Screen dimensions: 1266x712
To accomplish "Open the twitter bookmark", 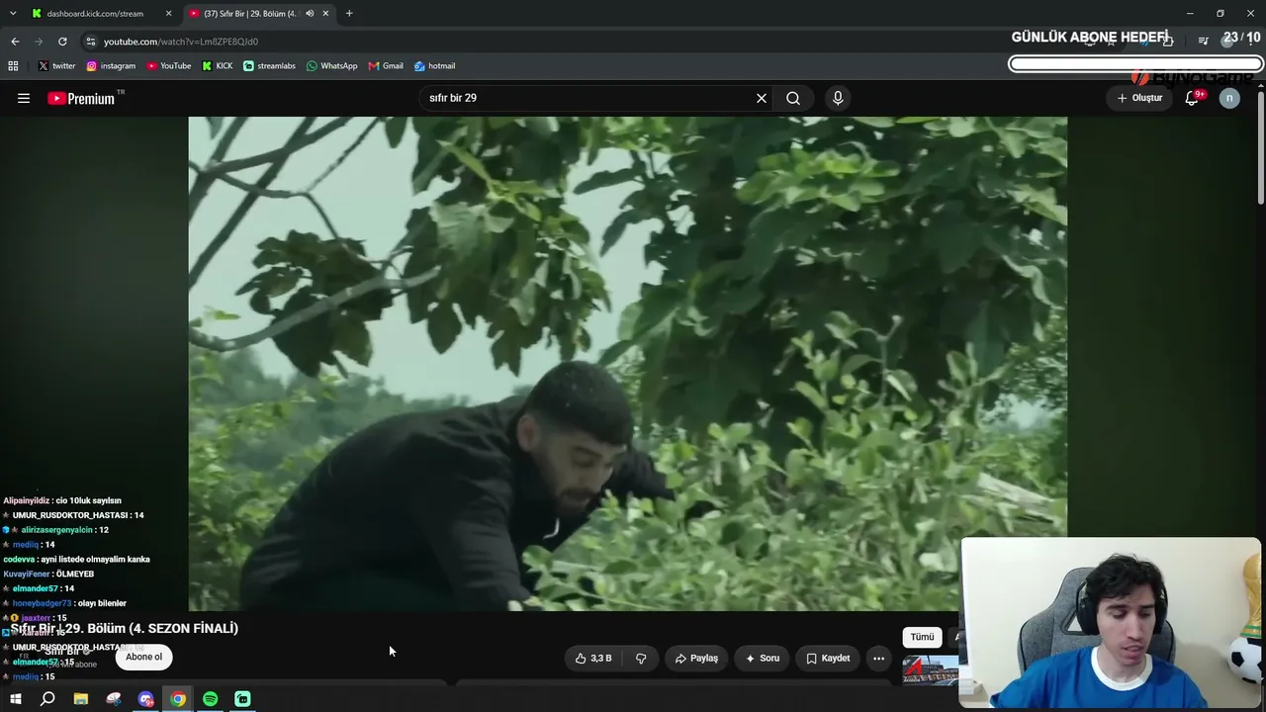I will point(56,66).
